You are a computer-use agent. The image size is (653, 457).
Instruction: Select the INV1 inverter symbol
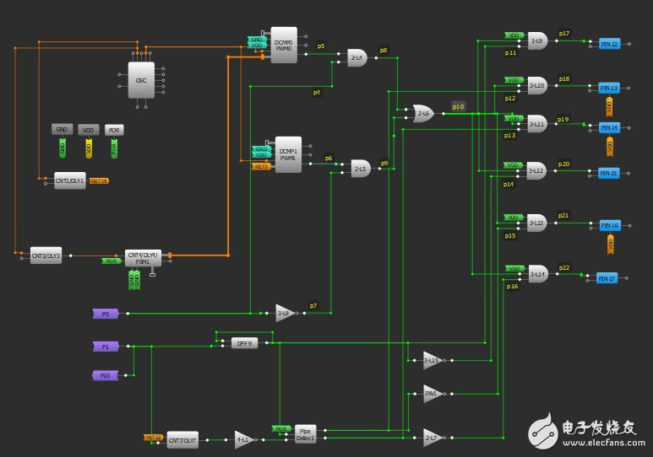click(x=432, y=393)
